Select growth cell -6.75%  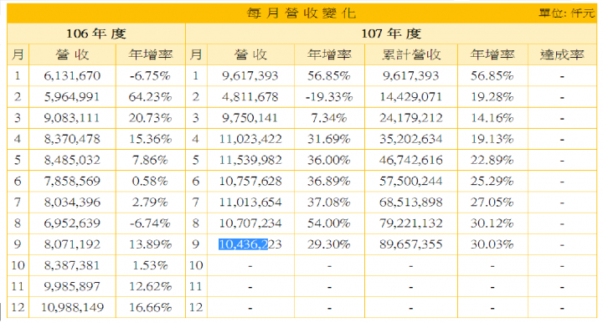(x=150, y=76)
